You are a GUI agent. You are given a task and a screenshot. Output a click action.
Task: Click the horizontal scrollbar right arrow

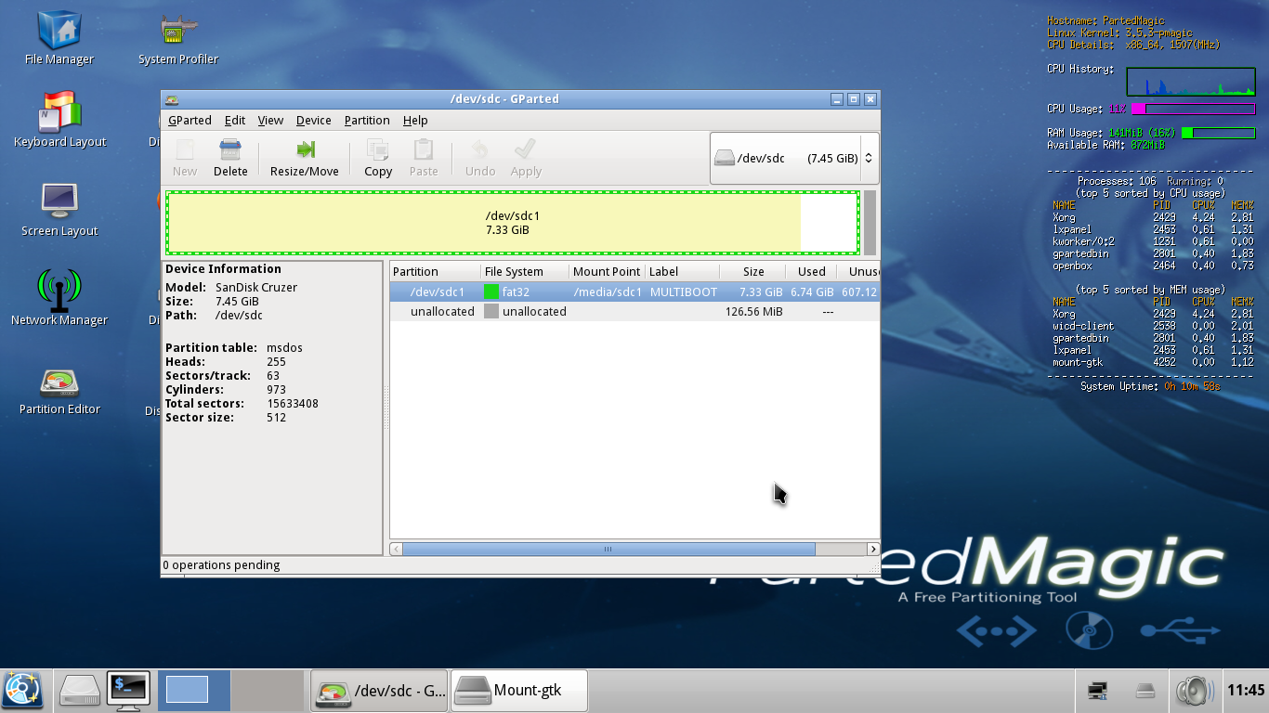pyautogui.click(x=872, y=550)
